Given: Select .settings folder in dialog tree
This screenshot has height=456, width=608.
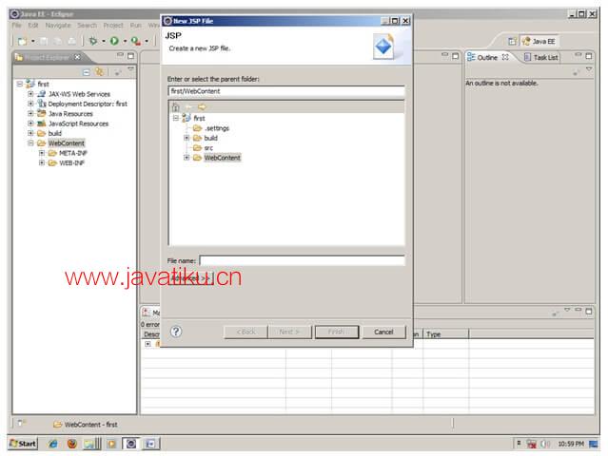Looking at the screenshot, I should point(217,128).
